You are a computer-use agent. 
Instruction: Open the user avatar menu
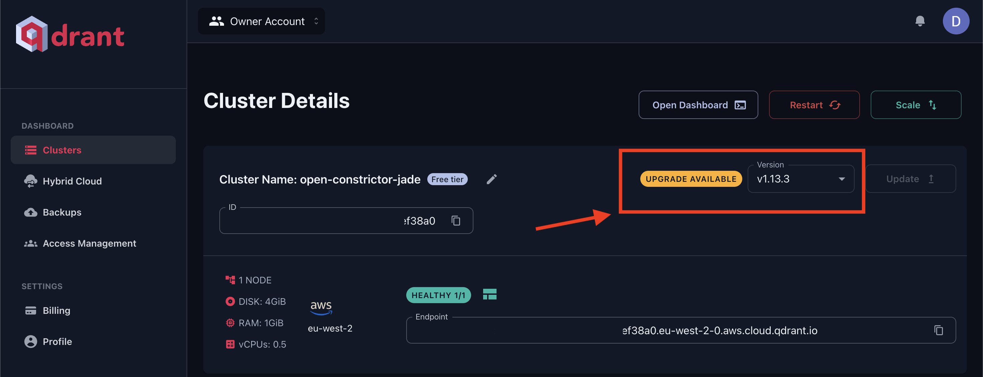(956, 21)
